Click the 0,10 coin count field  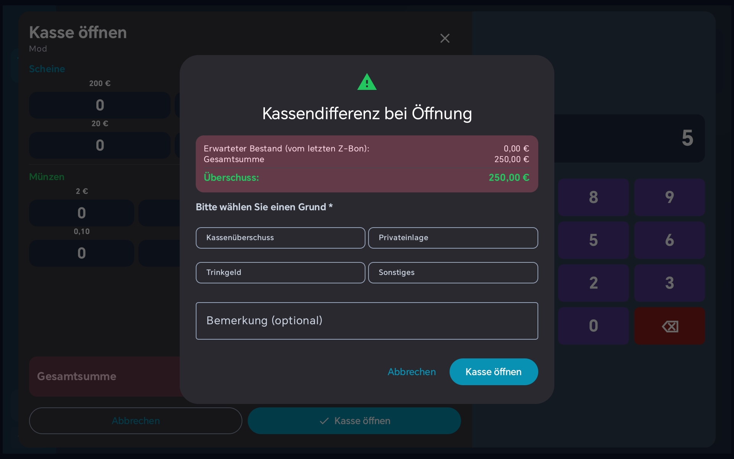tap(81, 253)
